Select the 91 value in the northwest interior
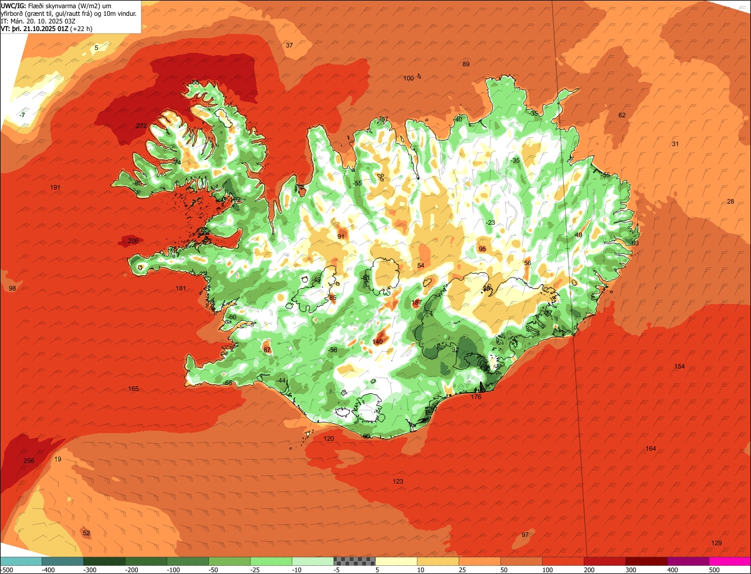Screen dimensions: 751x574 click(341, 237)
